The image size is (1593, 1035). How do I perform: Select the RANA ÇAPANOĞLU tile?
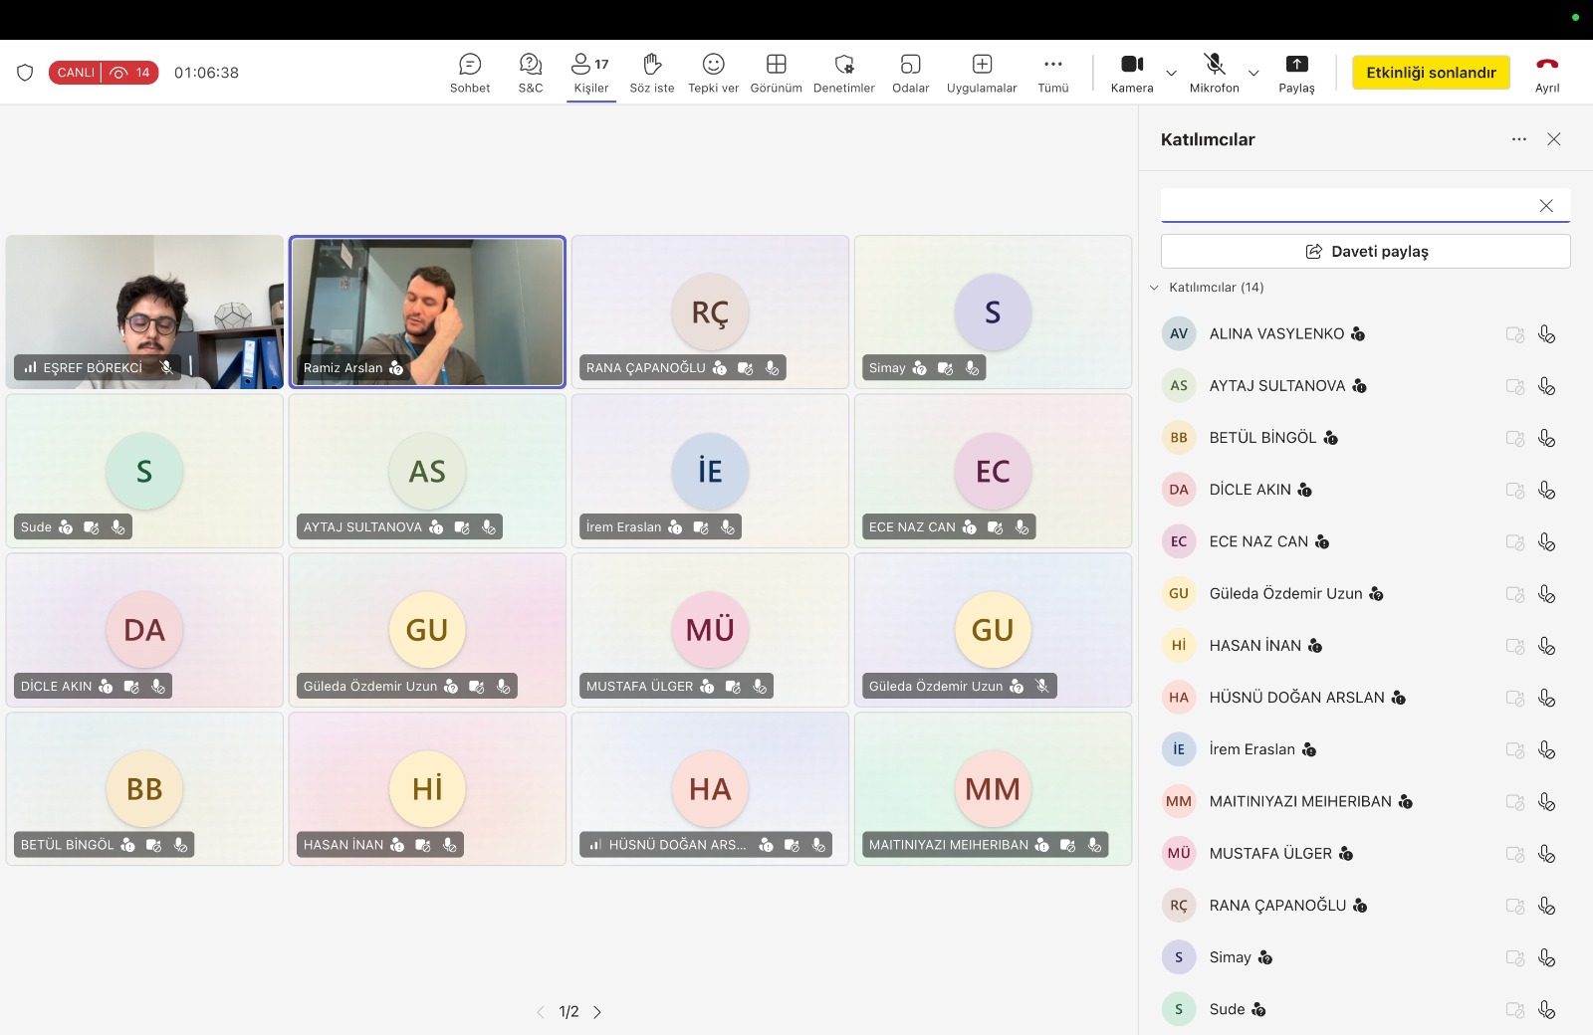(x=710, y=311)
